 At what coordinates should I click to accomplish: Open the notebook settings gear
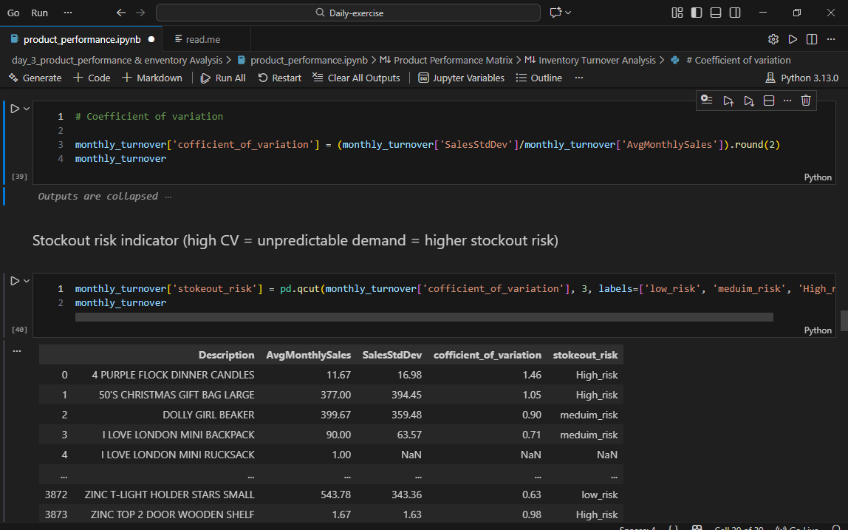point(773,39)
